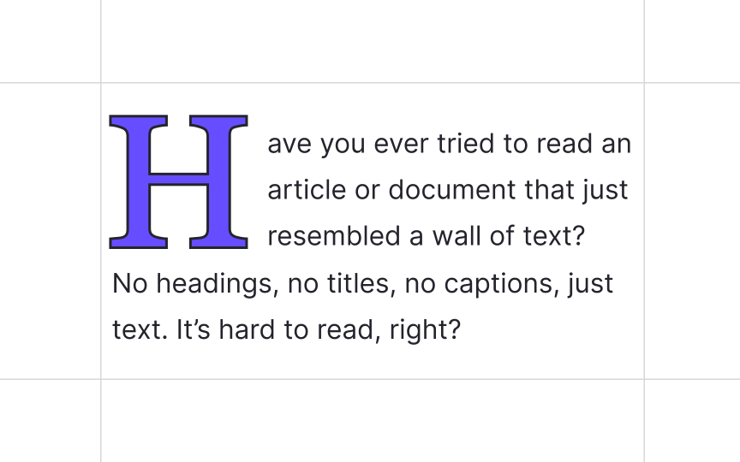
Task: Click the word "text?" ending the first sentence
Action: click(x=554, y=236)
